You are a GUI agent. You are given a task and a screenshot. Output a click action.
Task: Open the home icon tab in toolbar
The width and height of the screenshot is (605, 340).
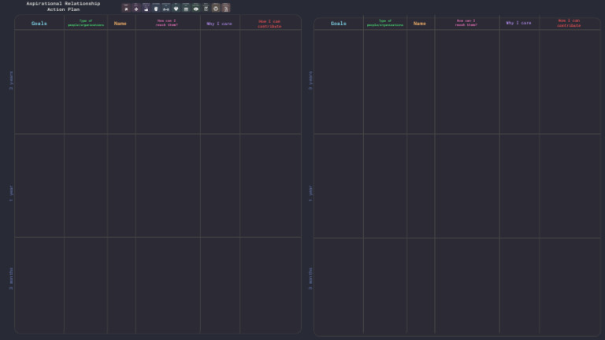point(126,8)
